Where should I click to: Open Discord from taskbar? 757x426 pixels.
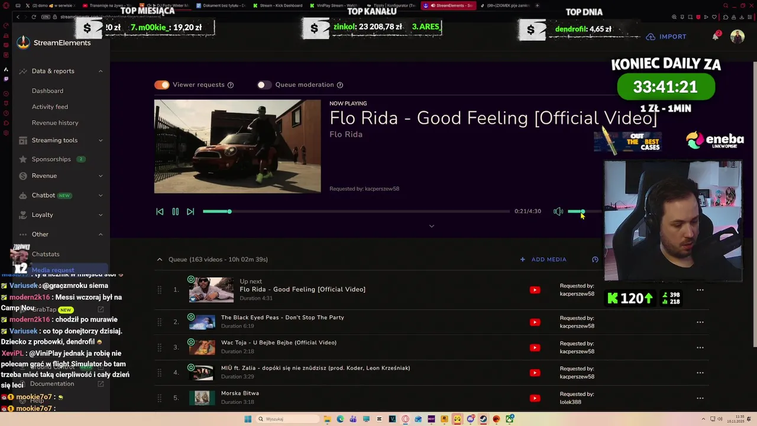click(470, 419)
